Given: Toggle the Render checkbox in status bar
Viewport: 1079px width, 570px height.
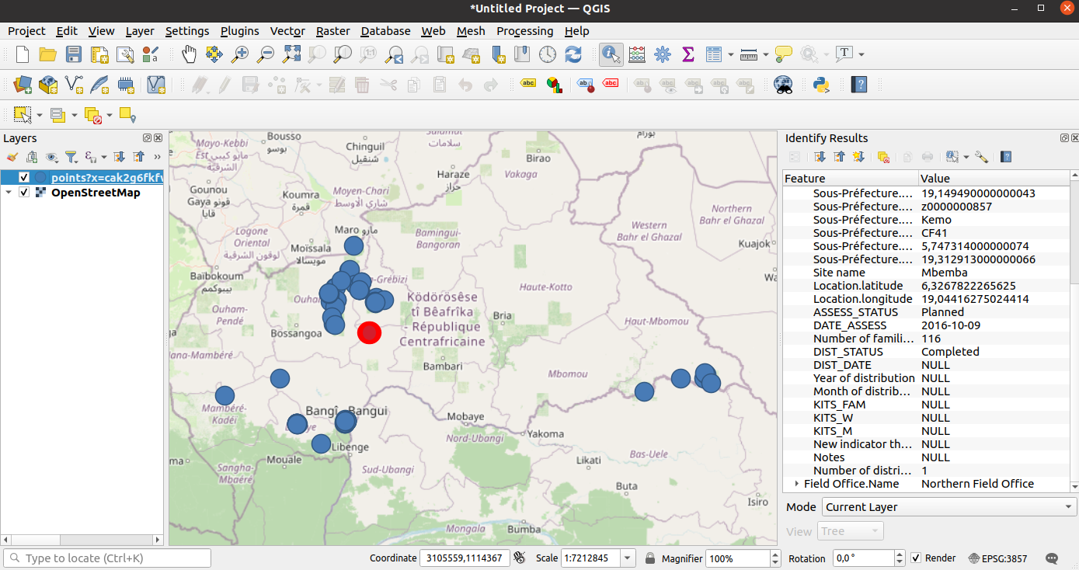Looking at the screenshot, I should 916,558.
